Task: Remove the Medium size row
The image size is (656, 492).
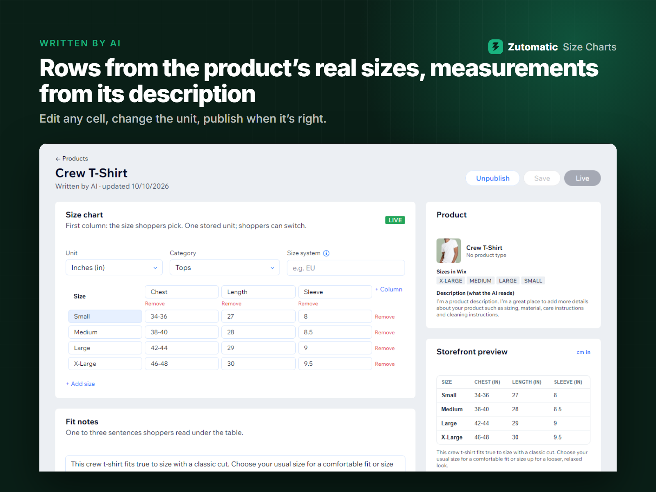Action: pos(385,333)
